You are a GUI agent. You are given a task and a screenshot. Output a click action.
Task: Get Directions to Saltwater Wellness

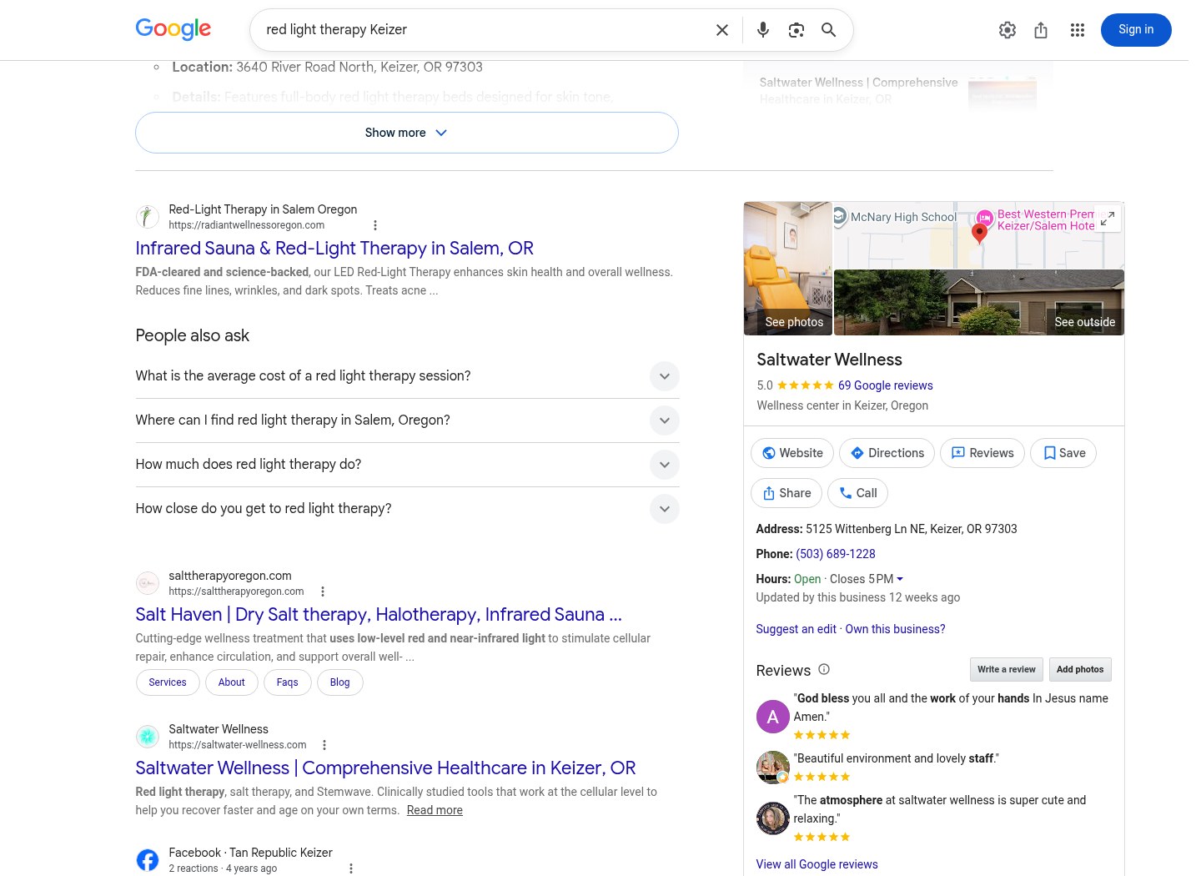click(887, 453)
